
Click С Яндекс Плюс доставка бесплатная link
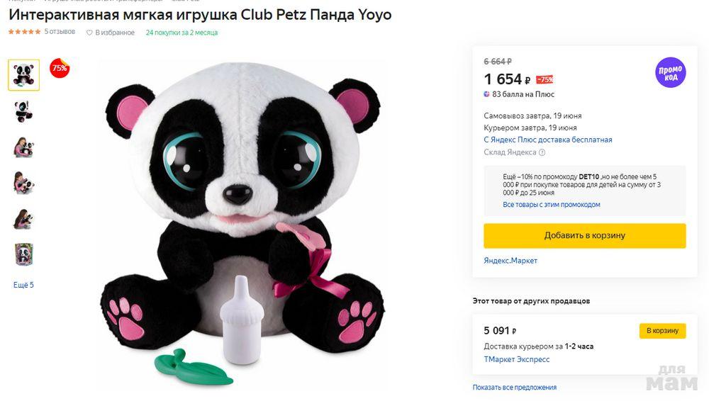coord(547,140)
